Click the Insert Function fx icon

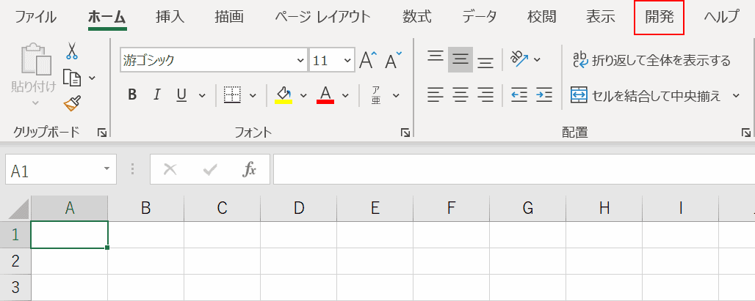point(249,170)
